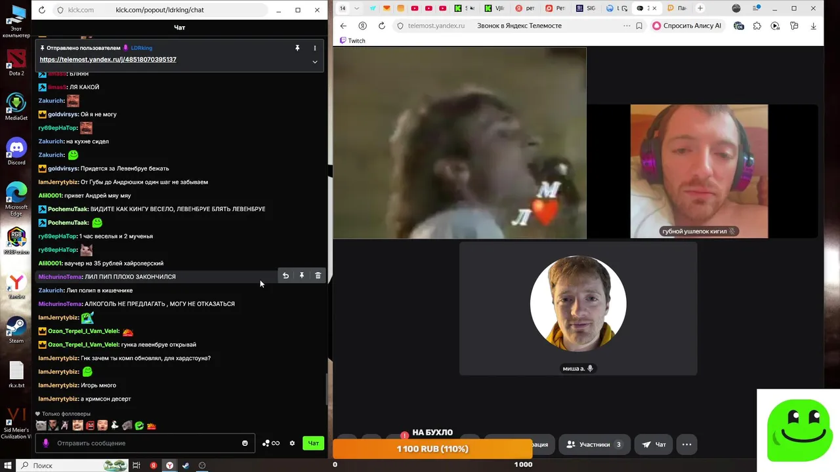The width and height of the screenshot is (840, 472).
Task: Click Спросить Алису AI button
Action: (x=688, y=26)
